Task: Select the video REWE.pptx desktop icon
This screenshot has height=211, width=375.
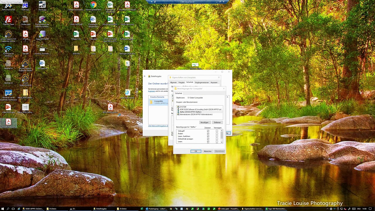Action: 8,109
